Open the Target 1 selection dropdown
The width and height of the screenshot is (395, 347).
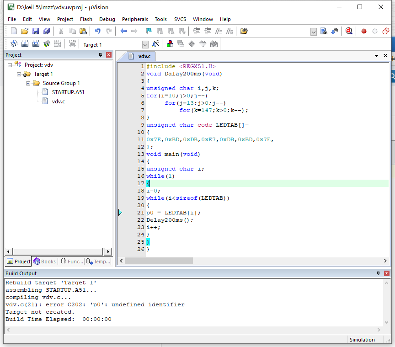[145, 45]
